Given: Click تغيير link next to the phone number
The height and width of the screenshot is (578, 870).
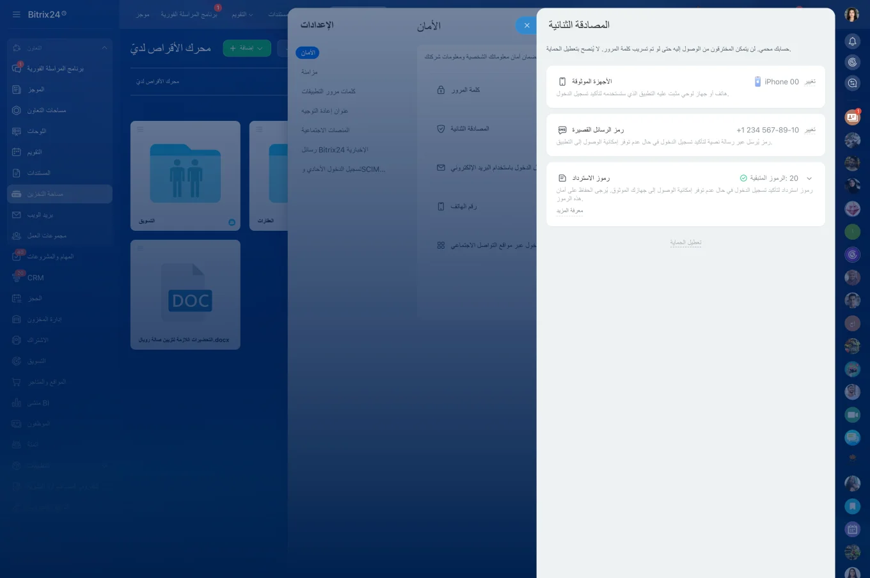Looking at the screenshot, I should click(x=810, y=130).
